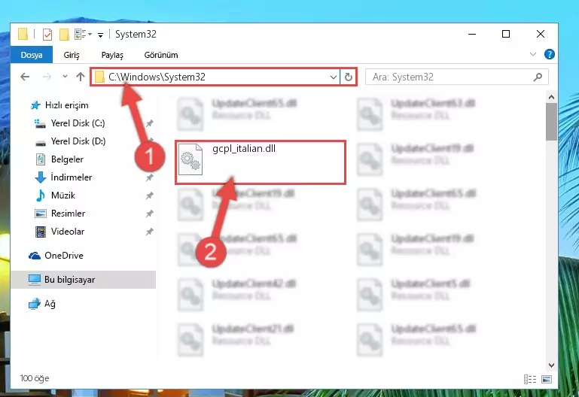Go back with the left arrow
Image resolution: width=579 pixels, height=397 pixels.
coord(25,77)
